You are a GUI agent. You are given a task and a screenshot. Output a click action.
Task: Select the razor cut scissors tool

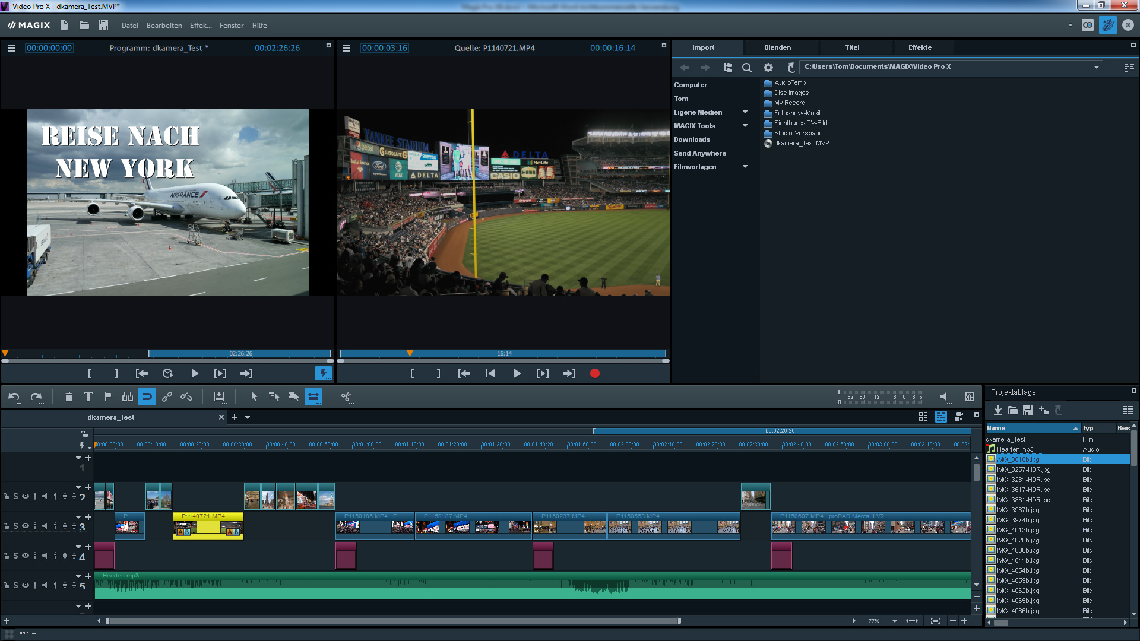tap(346, 396)
